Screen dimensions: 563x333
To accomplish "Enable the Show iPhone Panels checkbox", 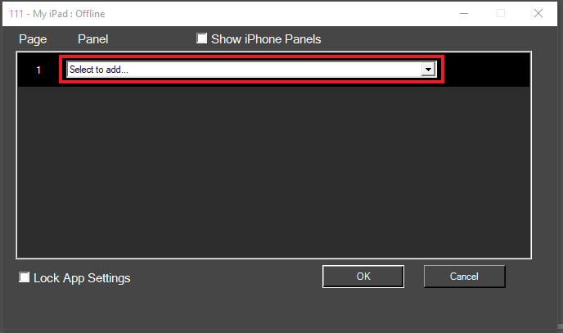I will pos(201,38).
